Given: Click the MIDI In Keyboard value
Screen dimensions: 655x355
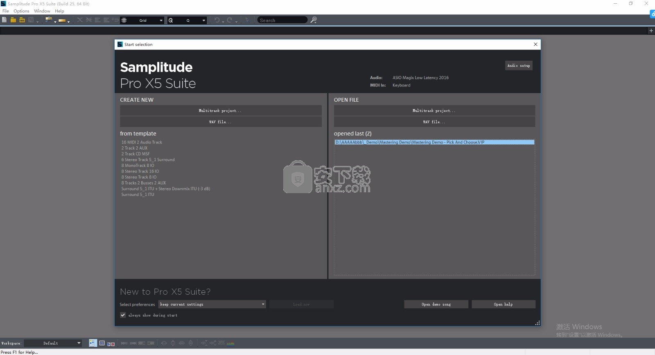Looking at the screenshot, I should click(401, 85).
